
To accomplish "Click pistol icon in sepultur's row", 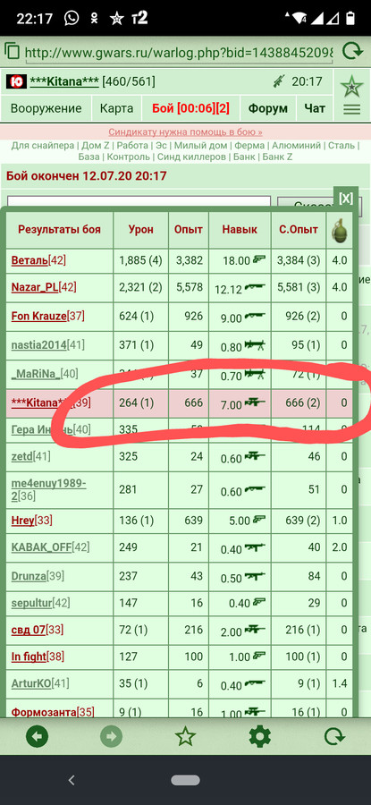I will pos(259,602).
